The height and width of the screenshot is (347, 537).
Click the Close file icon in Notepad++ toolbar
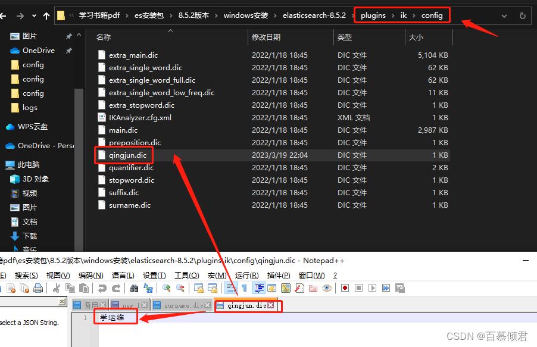tap(11, 289)
